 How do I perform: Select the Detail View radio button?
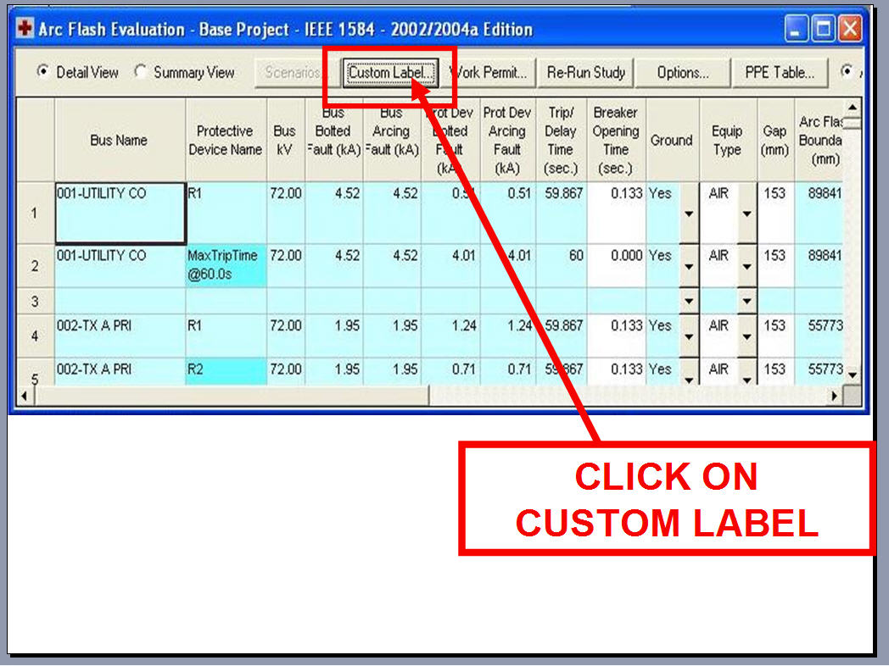tap(42, 73)
